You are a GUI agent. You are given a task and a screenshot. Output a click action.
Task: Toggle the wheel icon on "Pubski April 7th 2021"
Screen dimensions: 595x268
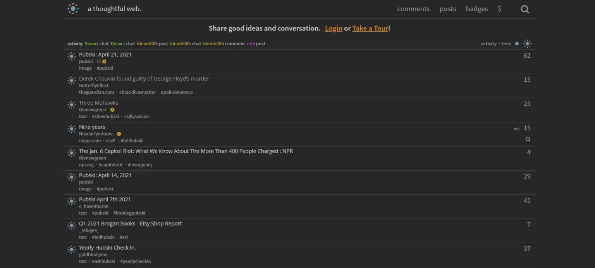pos(71,201)
